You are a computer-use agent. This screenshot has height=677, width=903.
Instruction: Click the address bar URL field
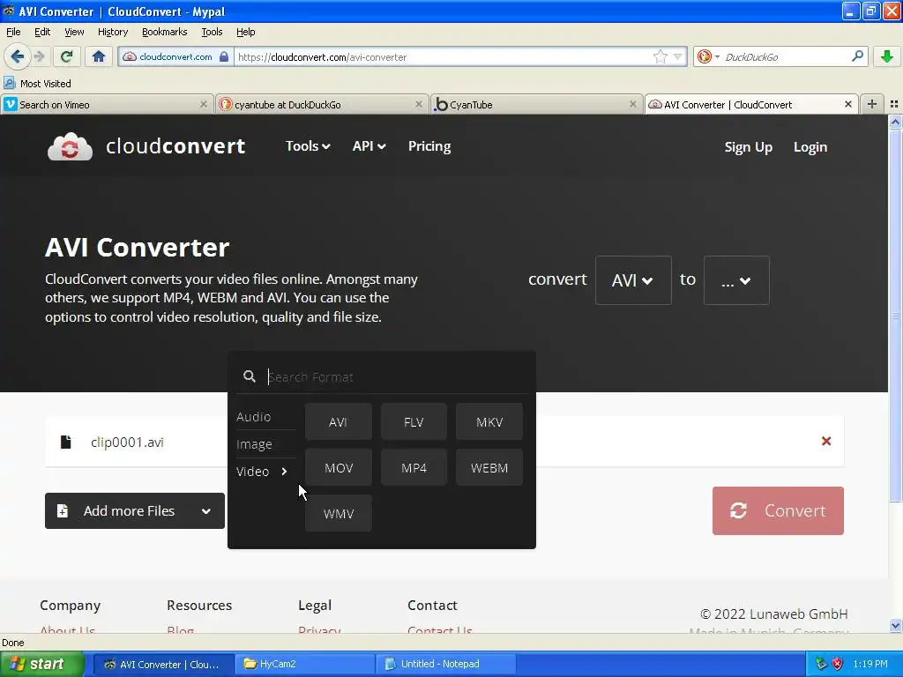(444, 56)
